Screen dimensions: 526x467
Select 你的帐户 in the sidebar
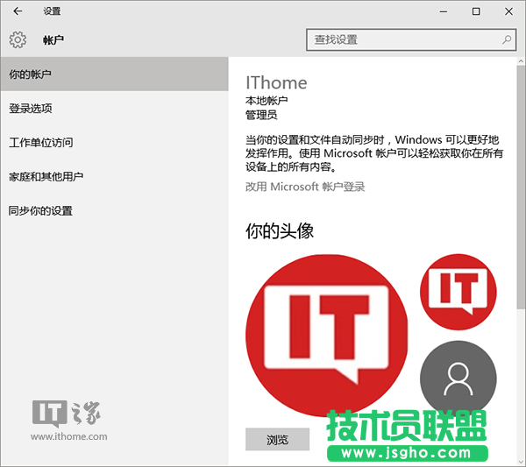coord(114,74)
